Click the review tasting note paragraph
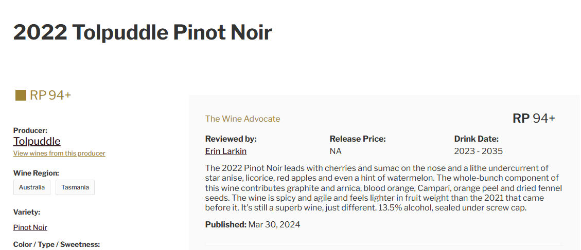The width and height of the screenshot is (581, 250). click(383, 188)
